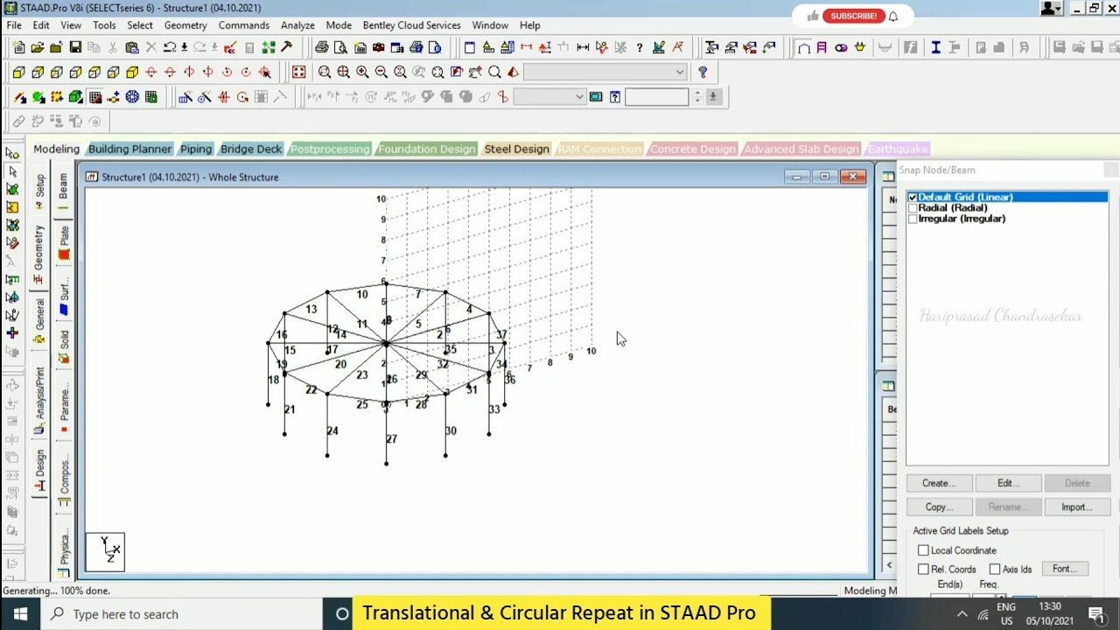This screenshot has width=1120, height=630.
Task: Select the vertical Plate sub-tab
Action: point(64,241)
